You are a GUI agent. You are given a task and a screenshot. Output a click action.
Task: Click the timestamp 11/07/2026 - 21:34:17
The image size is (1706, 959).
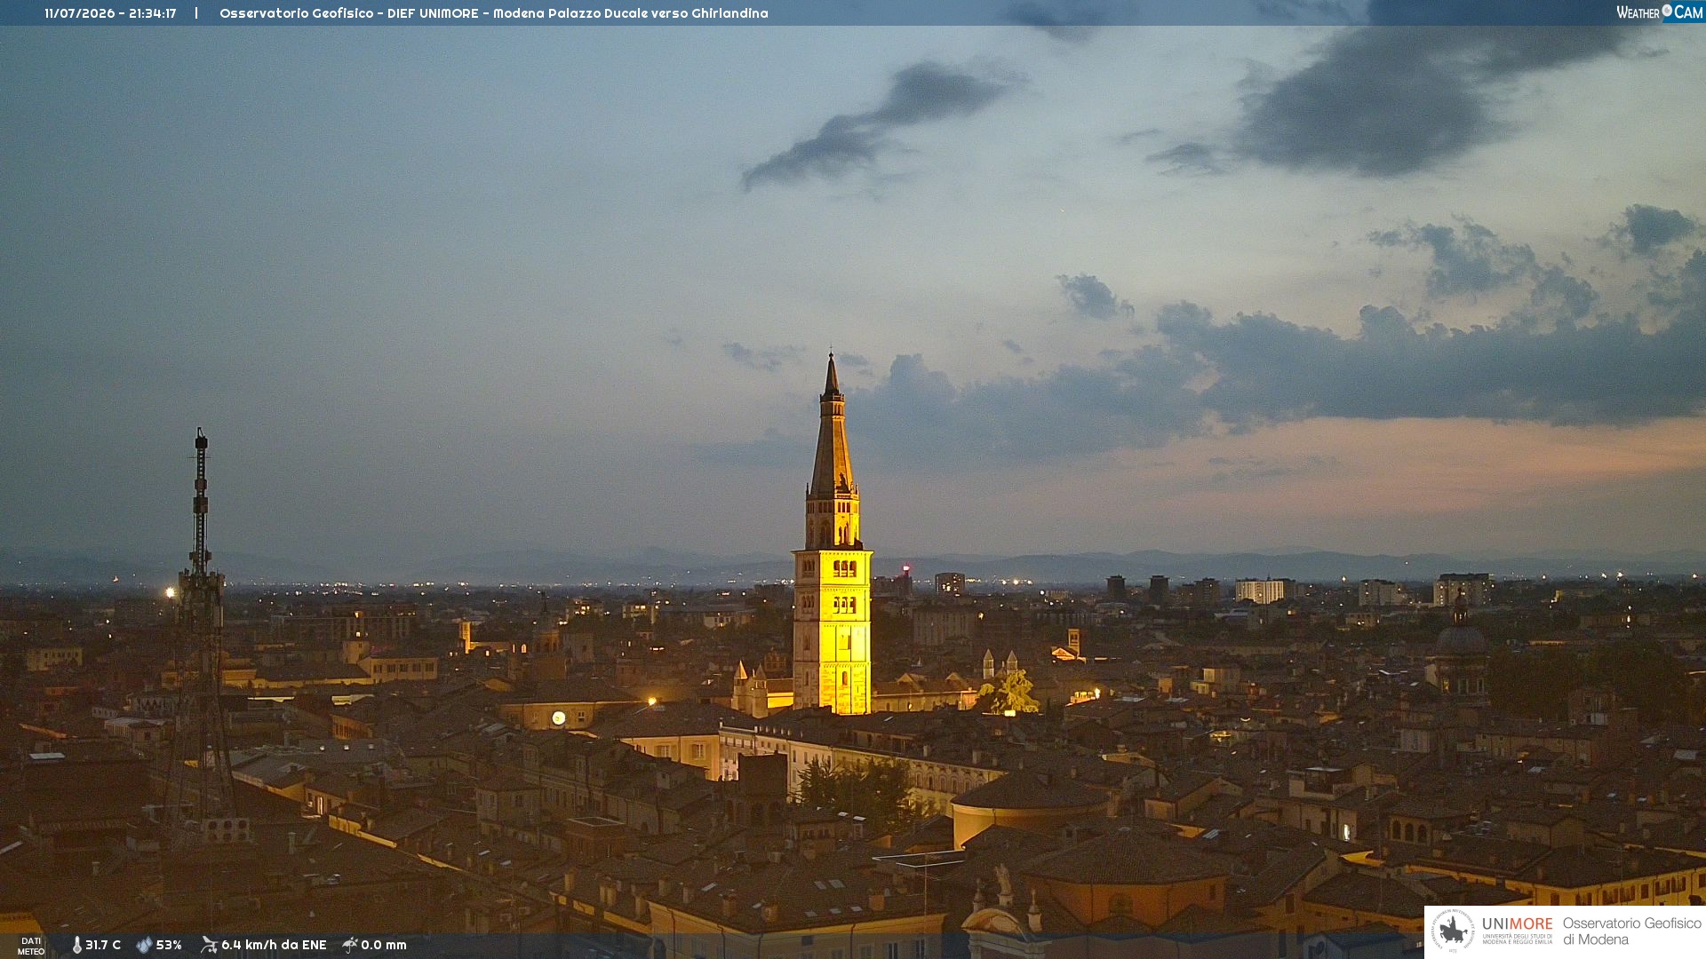coord(110,13)
